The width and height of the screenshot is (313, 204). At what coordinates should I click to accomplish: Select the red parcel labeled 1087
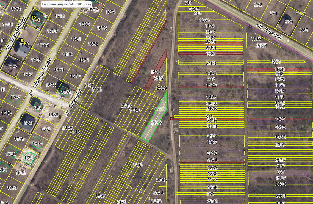(280, 119)
